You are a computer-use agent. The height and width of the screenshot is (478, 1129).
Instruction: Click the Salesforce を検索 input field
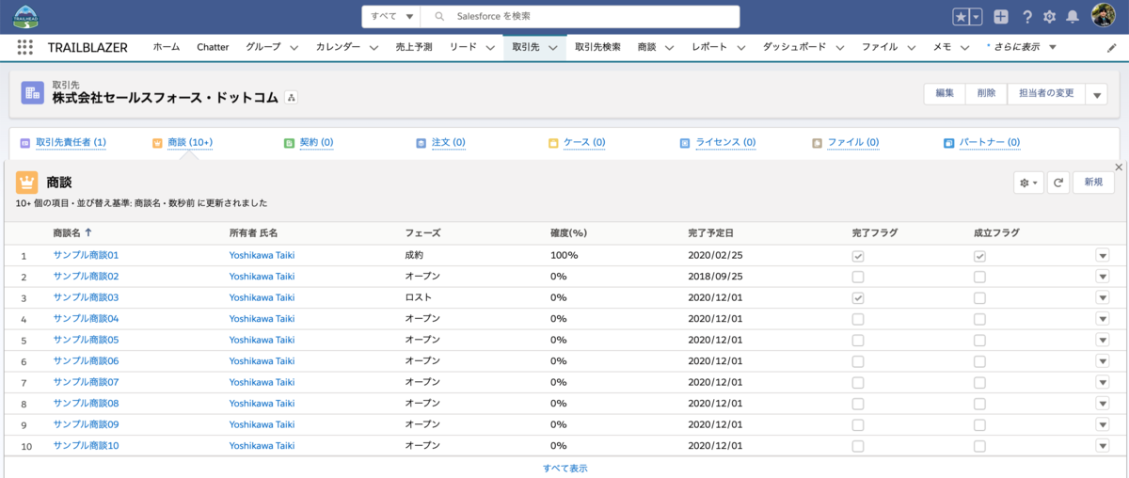(x=580, y=17)
